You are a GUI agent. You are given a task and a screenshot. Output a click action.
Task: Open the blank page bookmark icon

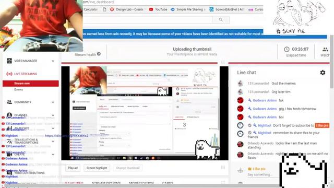[104, 9]
